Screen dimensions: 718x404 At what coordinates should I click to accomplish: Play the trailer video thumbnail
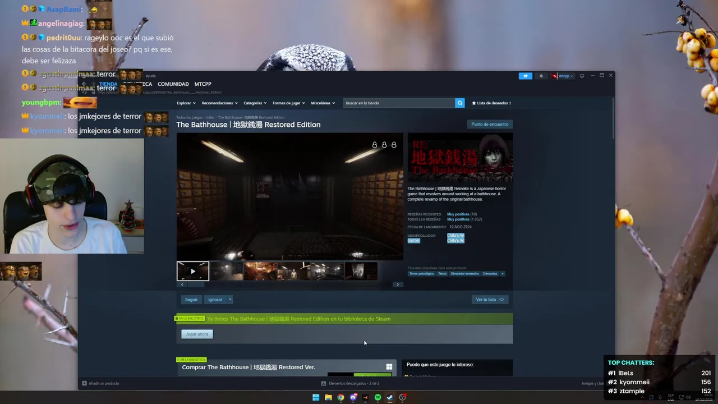click(193, 271)
